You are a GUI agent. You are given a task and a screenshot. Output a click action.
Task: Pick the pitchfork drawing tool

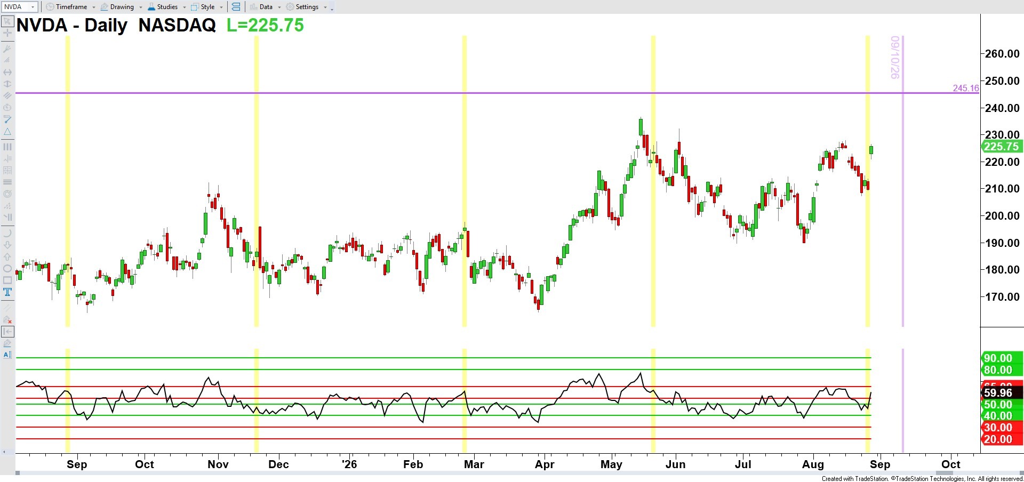7,49
